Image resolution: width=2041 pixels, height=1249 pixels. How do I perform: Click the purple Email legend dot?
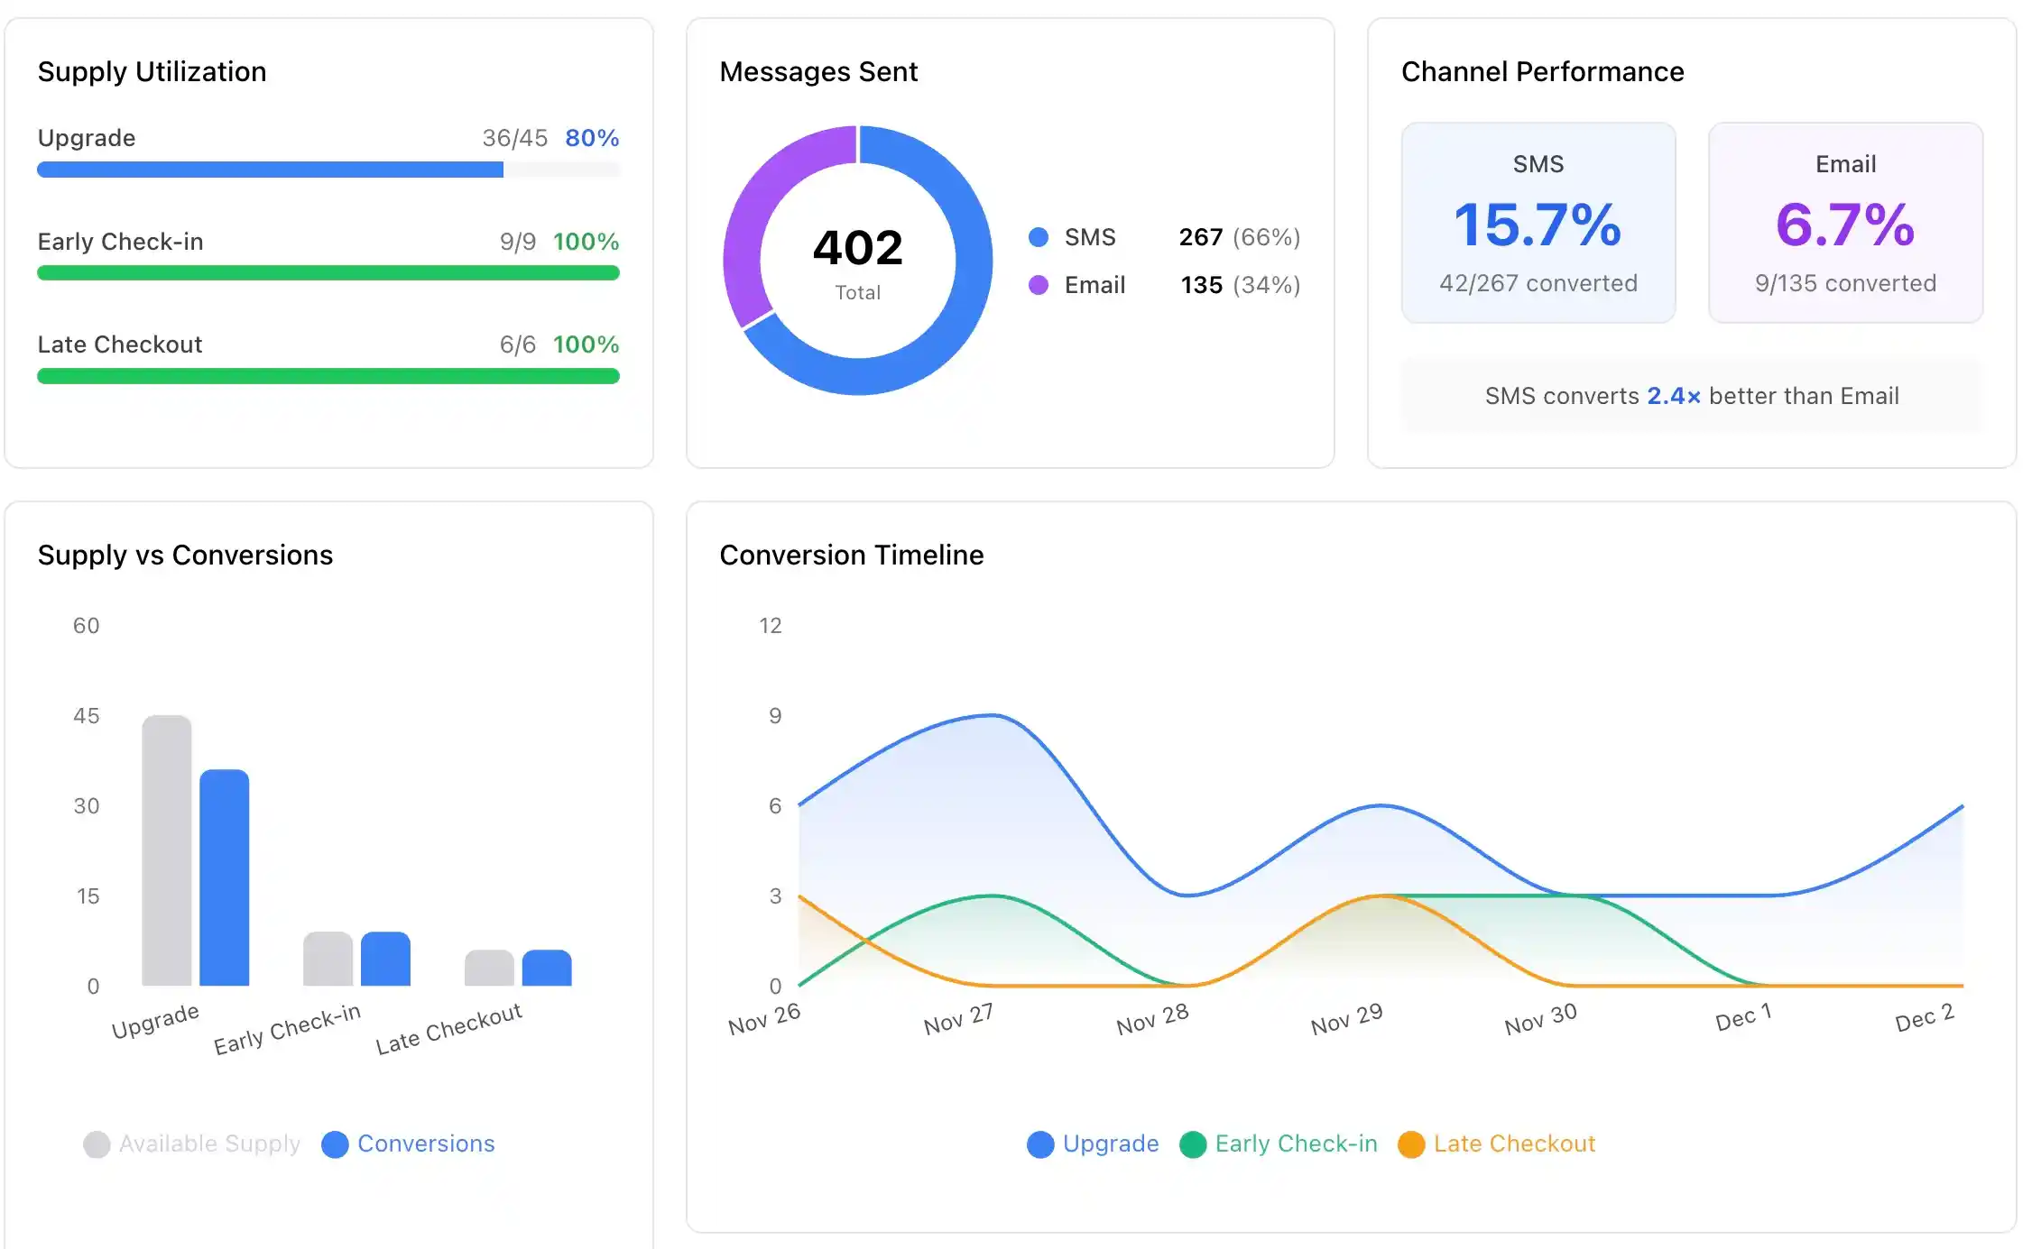[x=1039, y=285]
